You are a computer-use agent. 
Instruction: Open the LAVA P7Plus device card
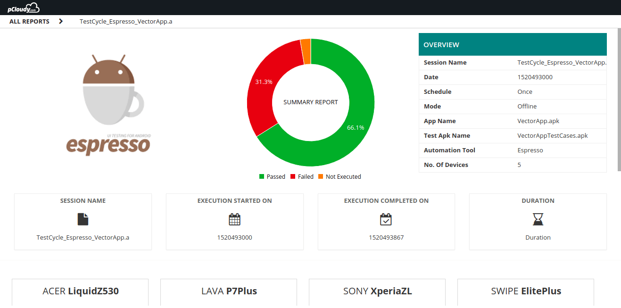tap(229, 292)
